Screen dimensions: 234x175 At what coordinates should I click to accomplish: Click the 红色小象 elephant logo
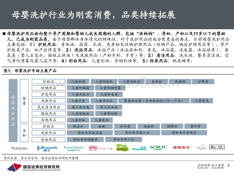pyautogui.click(x=100, y=148)
